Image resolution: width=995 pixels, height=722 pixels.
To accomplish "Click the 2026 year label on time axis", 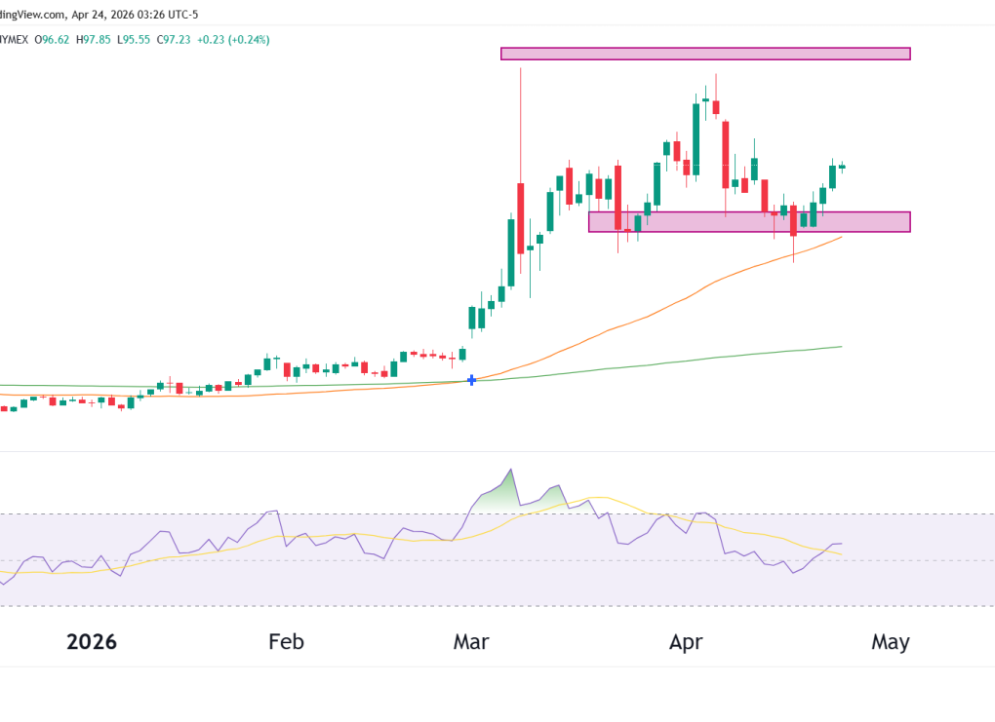I will coord(92,642).
